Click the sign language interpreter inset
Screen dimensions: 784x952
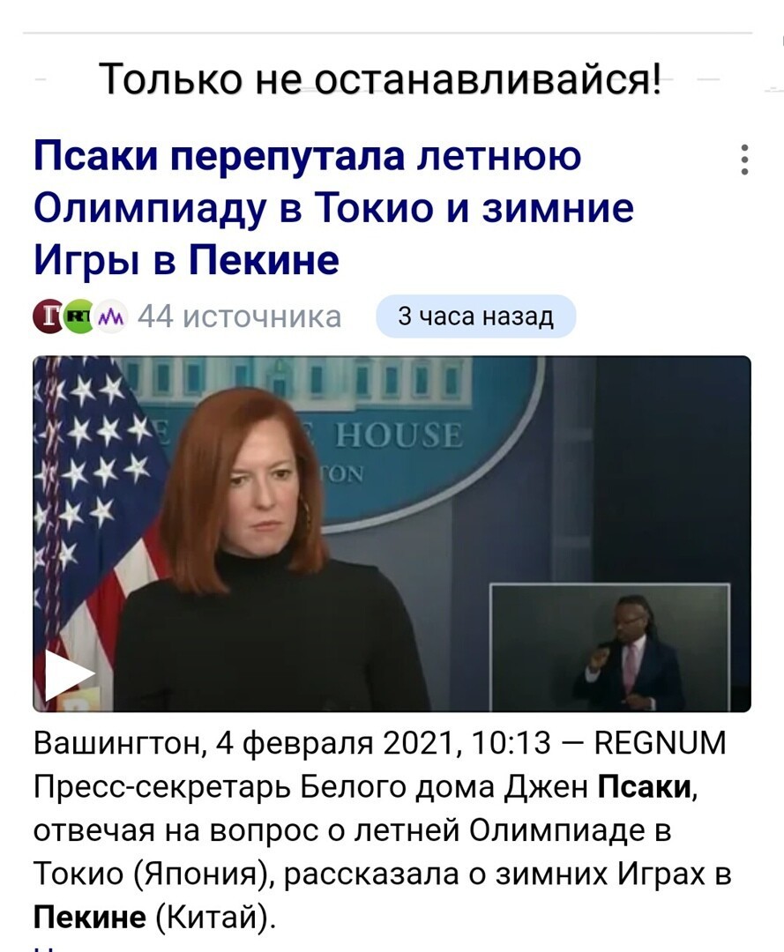[x=609, y=647]
